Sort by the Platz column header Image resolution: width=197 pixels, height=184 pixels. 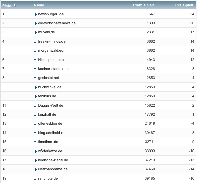[x=7, y=6]
